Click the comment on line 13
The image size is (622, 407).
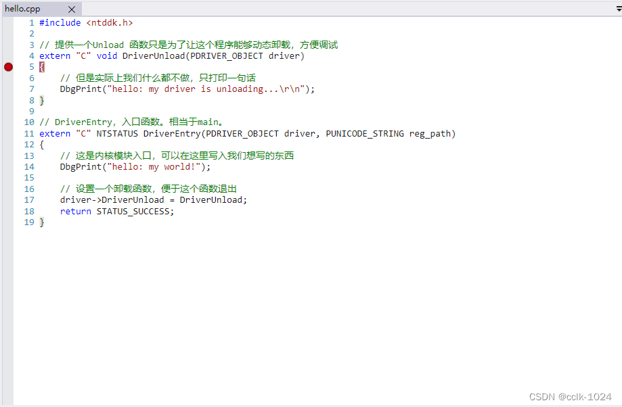coord(177,155)
